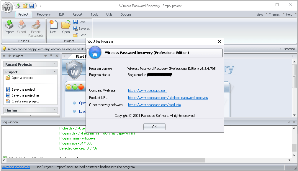Click the log window vertical scrollbar thumb
Viewport: 298px width, 171px height.
pyautogui.click(x=294, y=148)
